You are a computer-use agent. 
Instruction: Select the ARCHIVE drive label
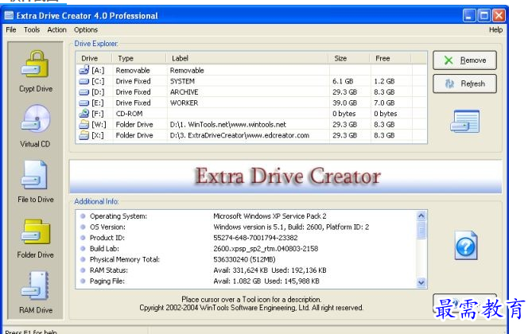click(184, 92)
